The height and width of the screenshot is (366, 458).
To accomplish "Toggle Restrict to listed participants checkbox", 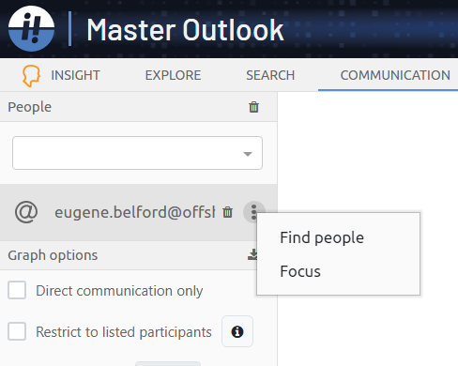I will [x=17, y=331].
